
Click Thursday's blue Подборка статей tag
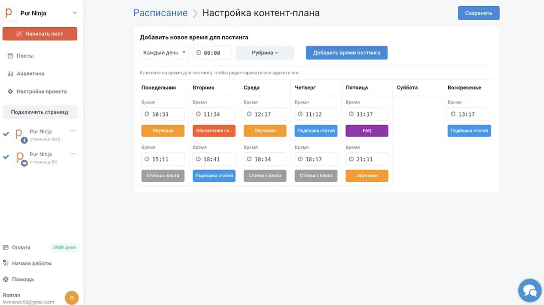click(316, 131)
